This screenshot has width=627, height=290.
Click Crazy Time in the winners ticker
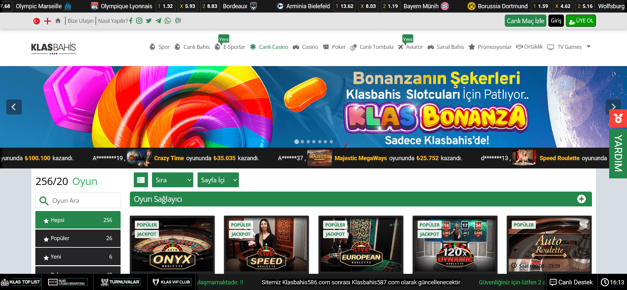pos(169,158)
